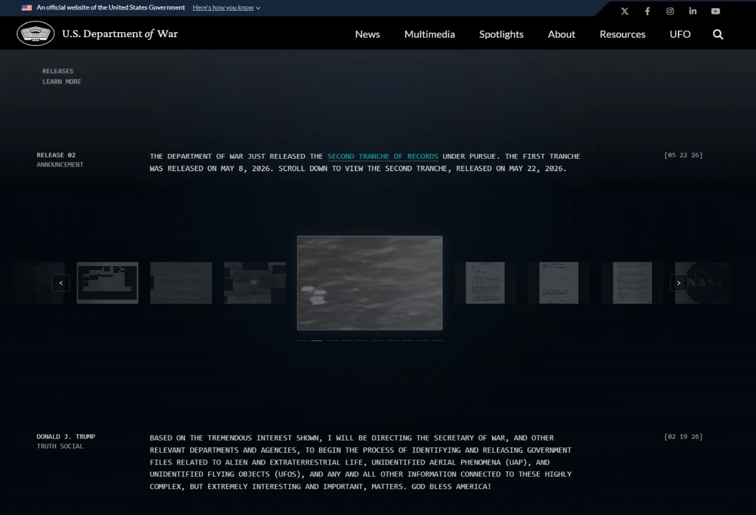
Task: Follow the Second Tranche of Records link
Action: (x=383, y=156)
